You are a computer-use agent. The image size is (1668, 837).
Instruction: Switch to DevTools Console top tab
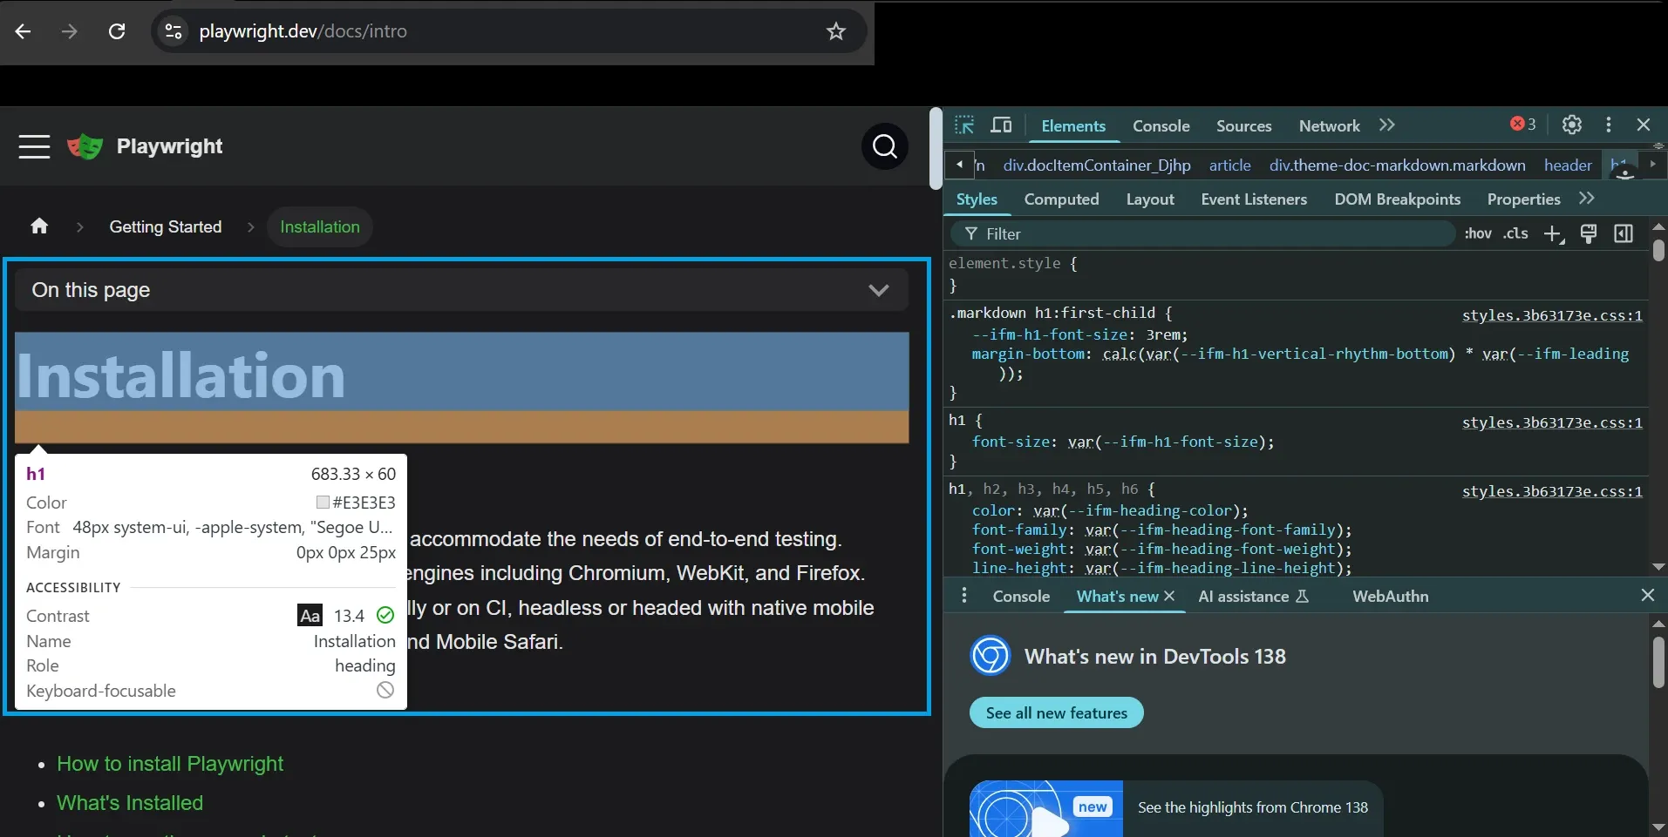[x=1161, y=126]
